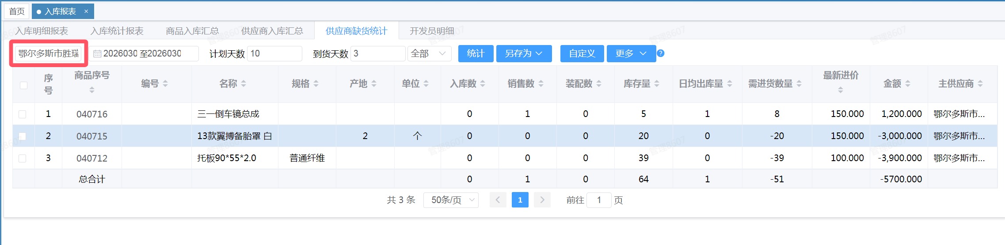Select product name 三一倒车镜总成
Screen dimensions: 1005x245
(x=228, y=114)
